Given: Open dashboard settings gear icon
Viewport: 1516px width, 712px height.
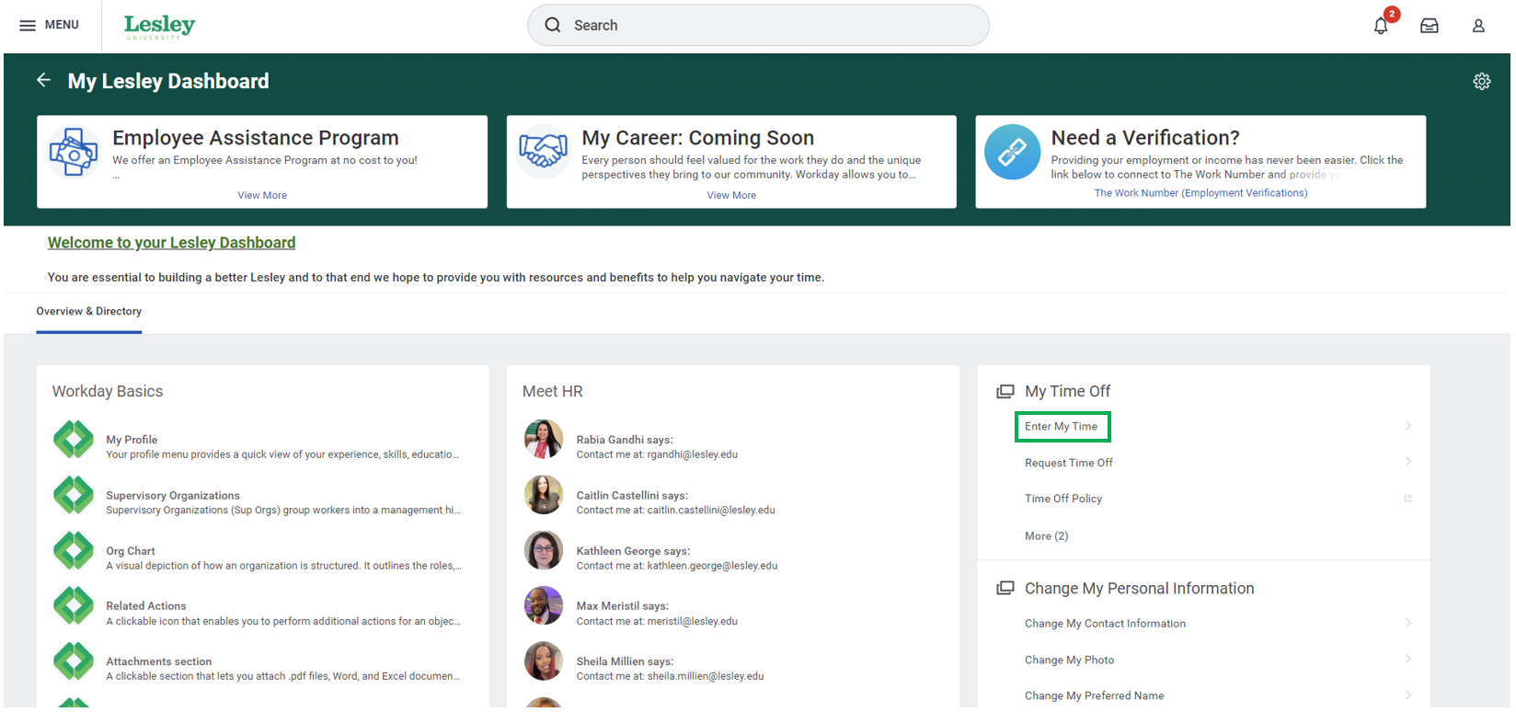Looking at the screenshot, I should pyautogui.click(x=1482, y=81).
